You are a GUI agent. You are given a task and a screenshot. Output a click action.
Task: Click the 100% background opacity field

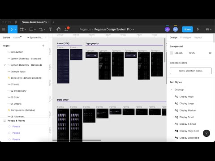192,53
